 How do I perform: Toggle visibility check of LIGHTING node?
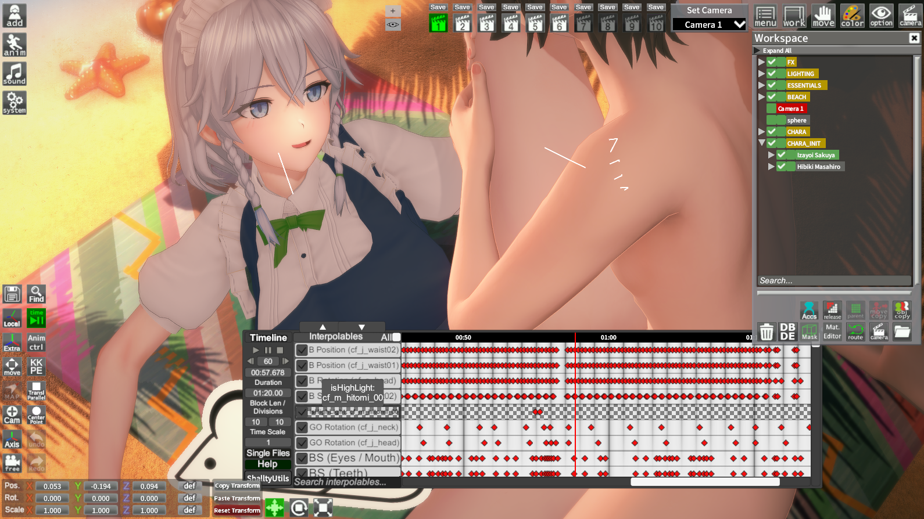772,74
